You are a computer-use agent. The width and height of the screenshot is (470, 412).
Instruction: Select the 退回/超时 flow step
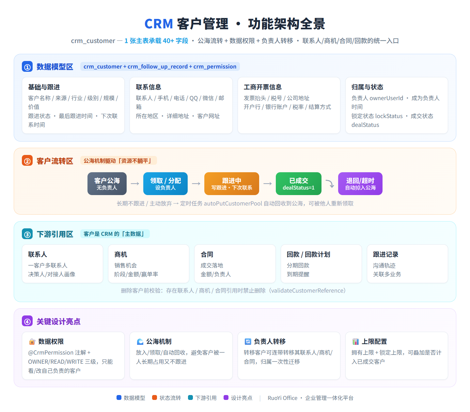360,184
